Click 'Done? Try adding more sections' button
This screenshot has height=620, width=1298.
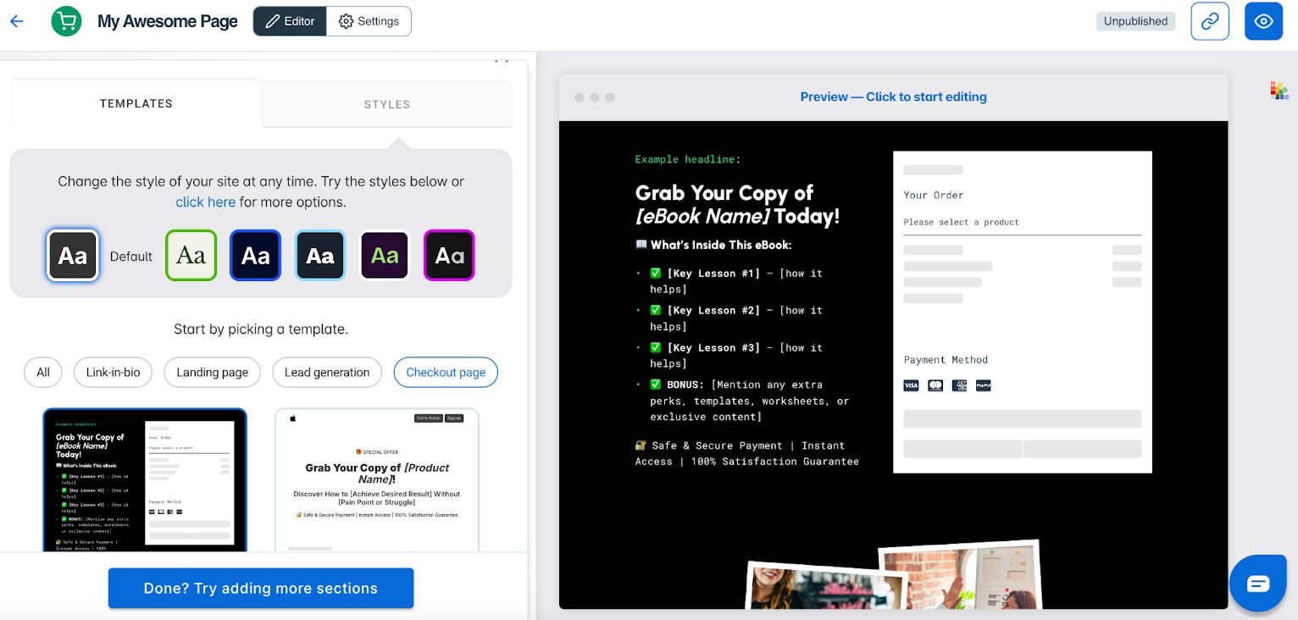[261, 588]
